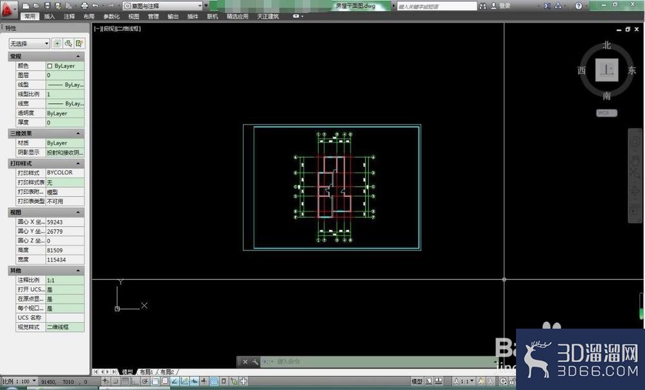Open the quick access toolbar customize dropdown arrow
Image resolution: width=645 pixels, height=390 pixels.
(206, 6)
